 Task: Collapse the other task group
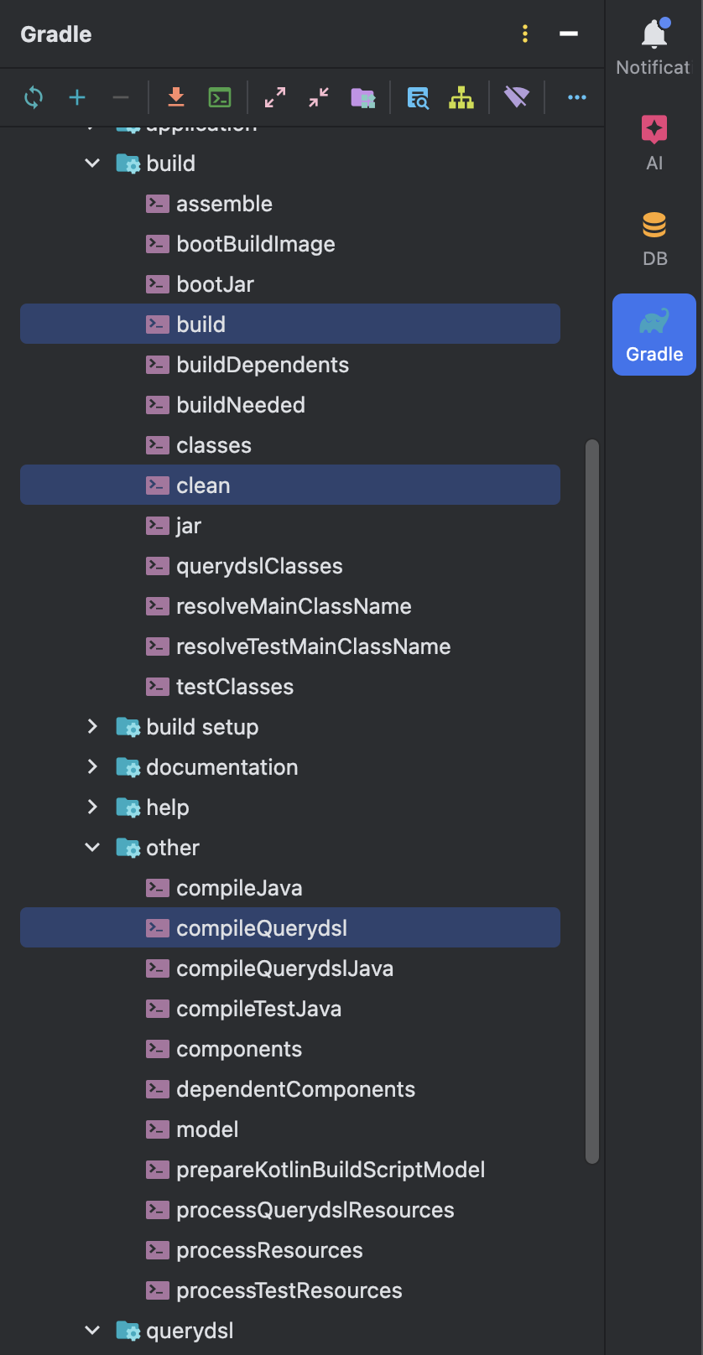click(x=92, y=847)
